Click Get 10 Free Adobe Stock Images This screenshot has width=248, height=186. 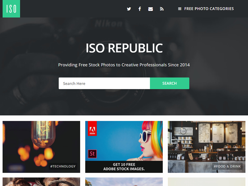click(x=124, y=167)
